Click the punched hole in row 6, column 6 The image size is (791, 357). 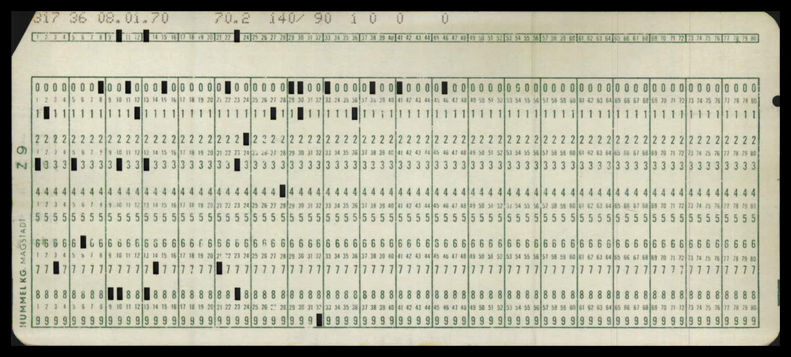pos(83,242)
